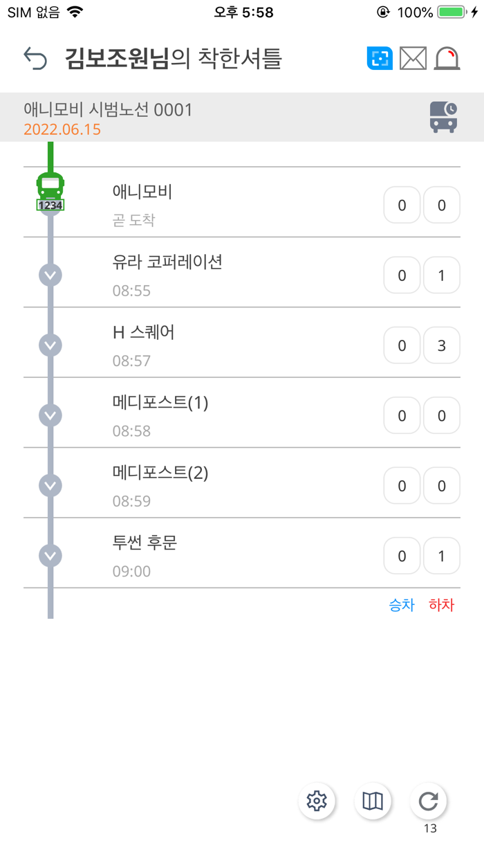This screenshot has height=861, width=484.
Task: Select the green bus marker labeled 1234
Action: click(x=49, y=190)
